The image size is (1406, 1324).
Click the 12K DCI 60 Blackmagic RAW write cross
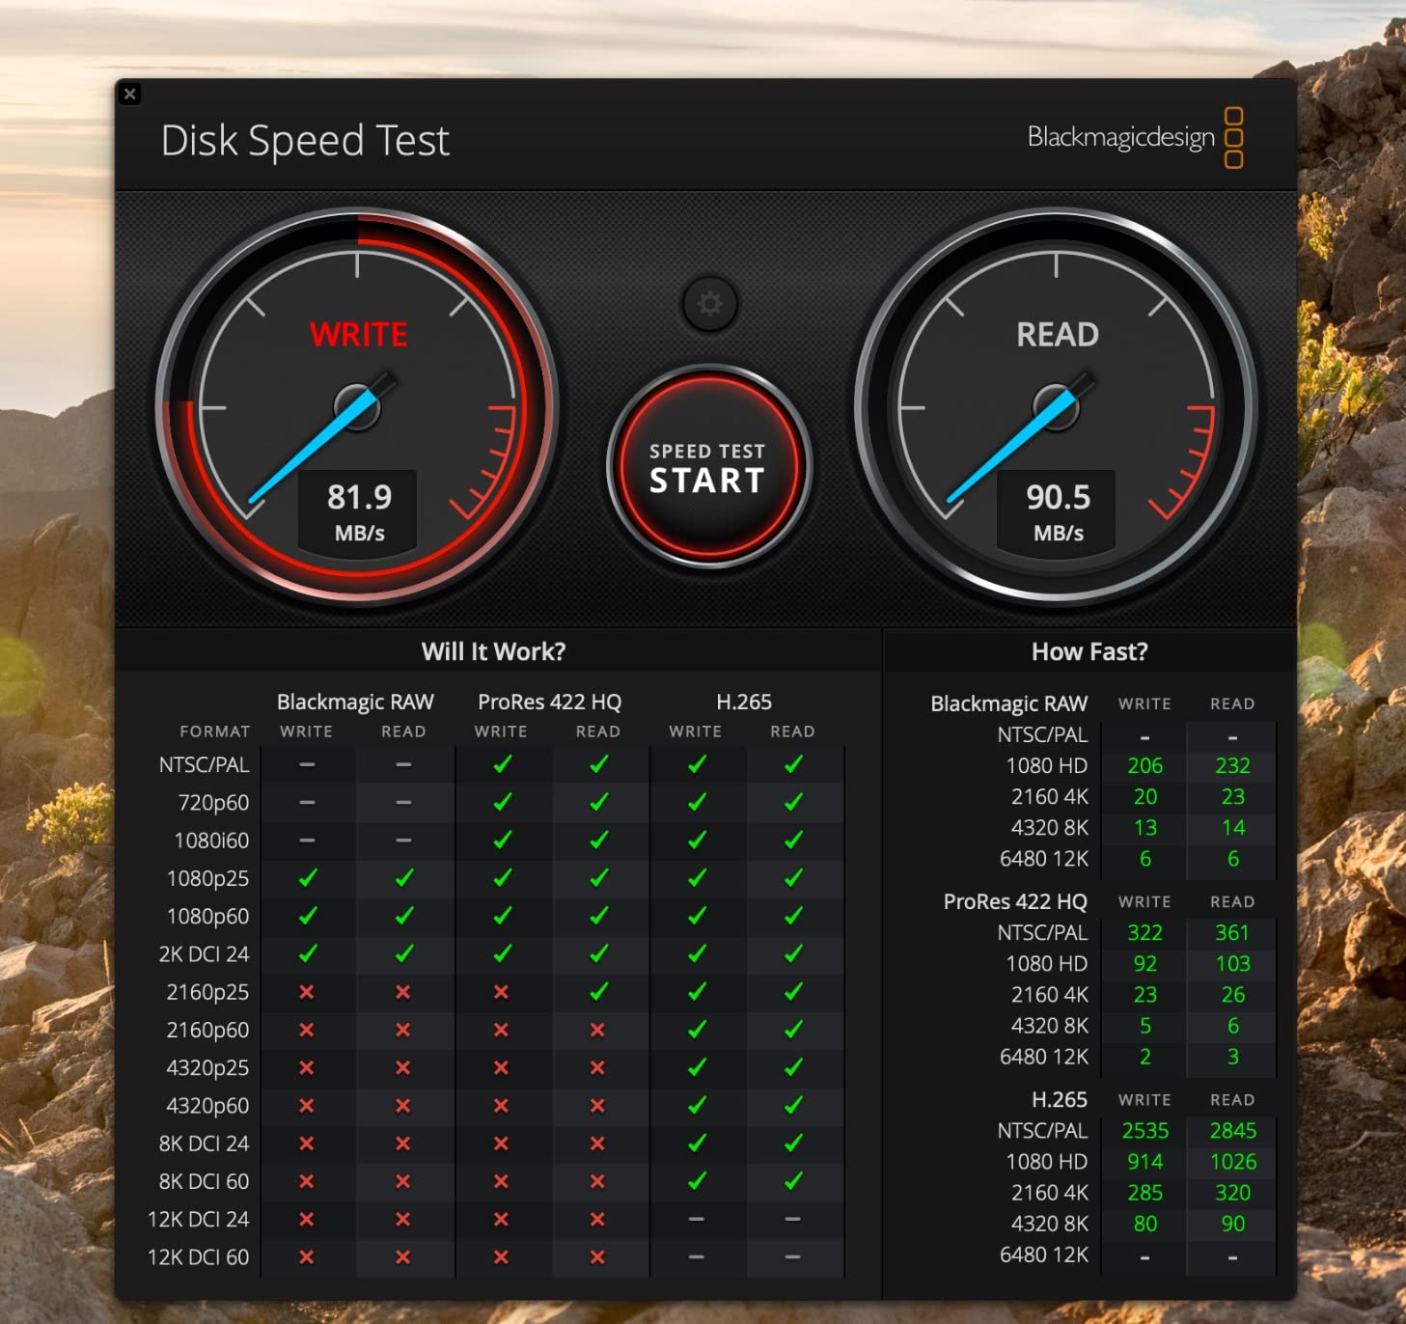pos(307,1257)
